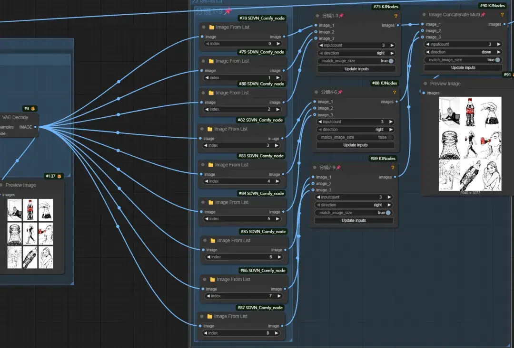Click the folder icon on Image From List node #85
The height and width of the screenshot is (348, 514).
213,240
